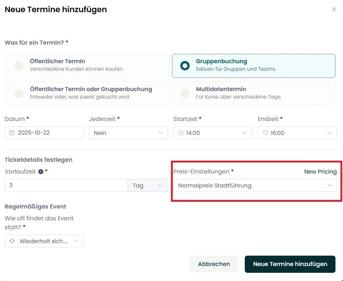Click the repeat icon in recurrence dropdown
The image size is (343, 281).
click(x=12, y=241)
